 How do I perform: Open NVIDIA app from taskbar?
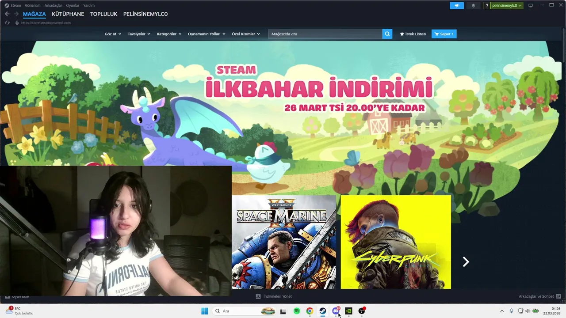(x=348, y=311)
